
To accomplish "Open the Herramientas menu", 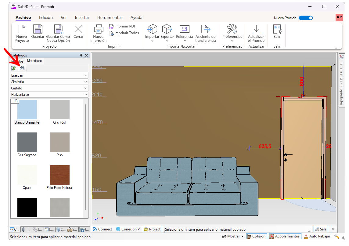I will [110, 18].
